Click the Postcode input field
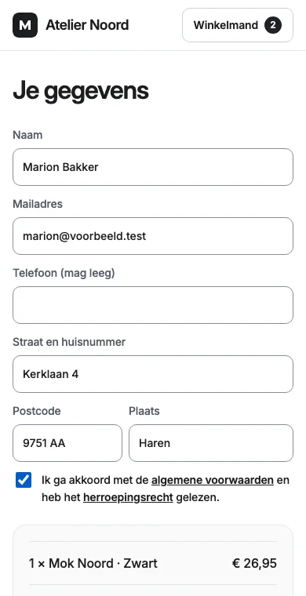The width and height of the screenshot is (306, 596). coord(67,443)
